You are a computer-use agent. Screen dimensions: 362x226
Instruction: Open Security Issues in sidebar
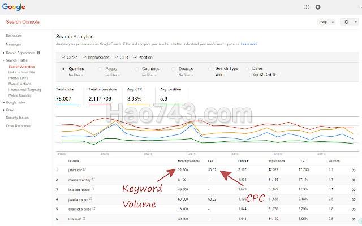[18, 118]
